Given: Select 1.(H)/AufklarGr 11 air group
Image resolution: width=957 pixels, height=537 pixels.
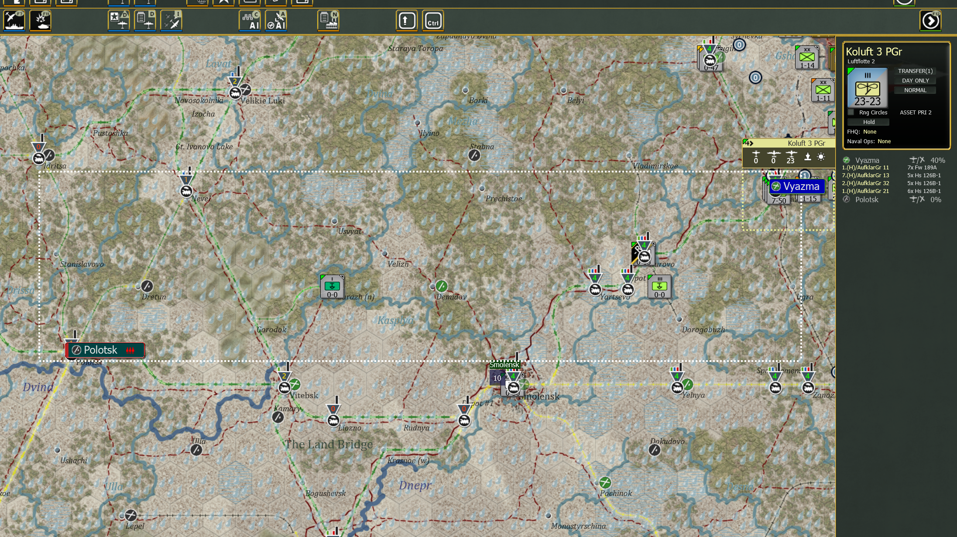Looking at the screenshot, I should click(x=865, y=167).
